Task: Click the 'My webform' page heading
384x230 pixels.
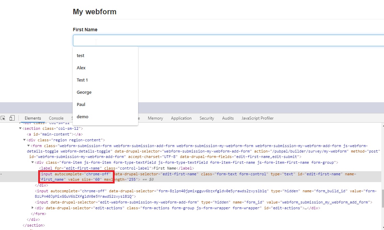Action: (94, 12)
